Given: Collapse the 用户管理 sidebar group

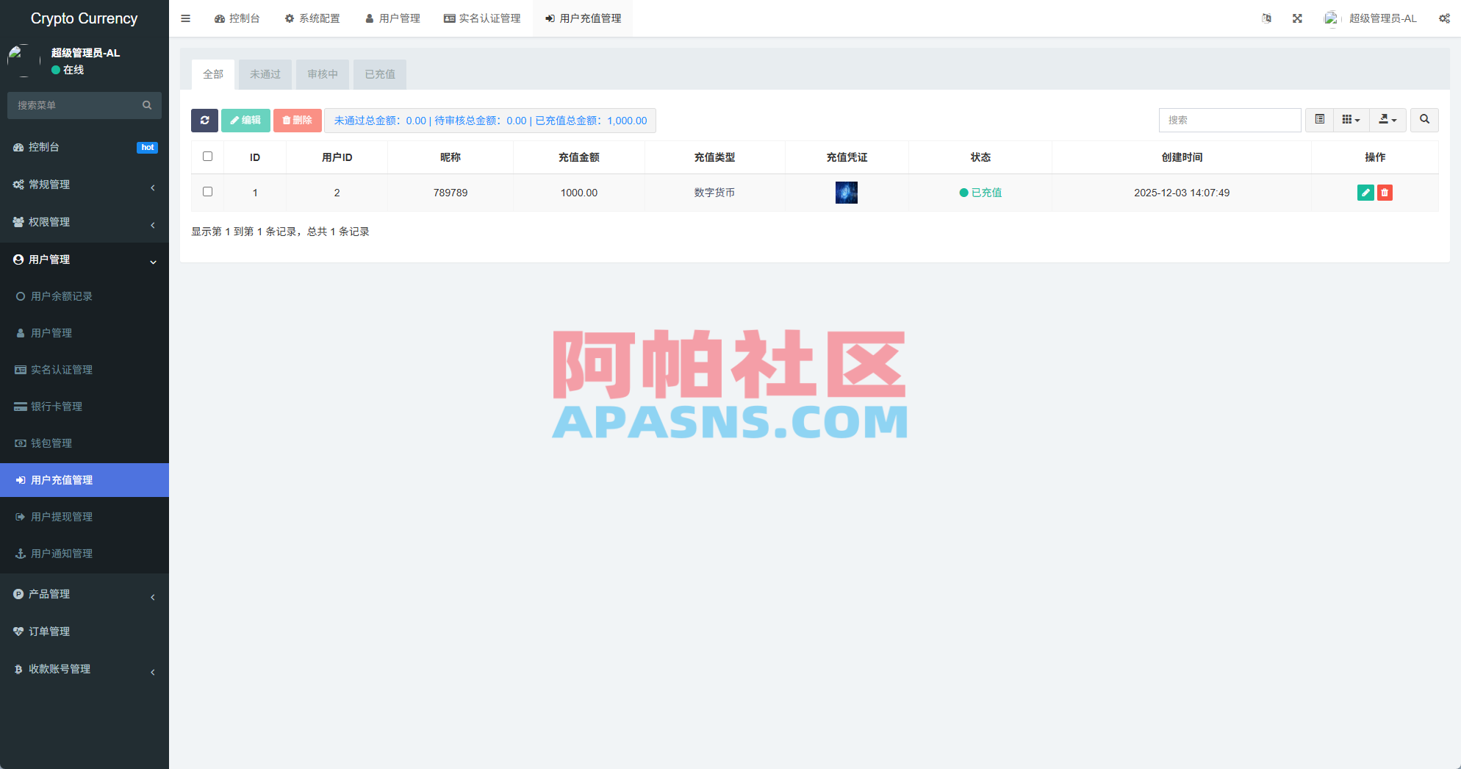Looking at the screenshot, I should pyautogui.click(x=85, y=260).
